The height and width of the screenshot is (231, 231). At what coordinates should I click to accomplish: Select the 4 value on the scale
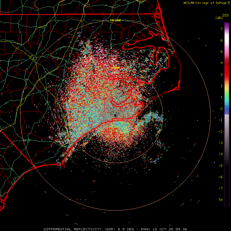pyautogui.click(x=222, y=63)
